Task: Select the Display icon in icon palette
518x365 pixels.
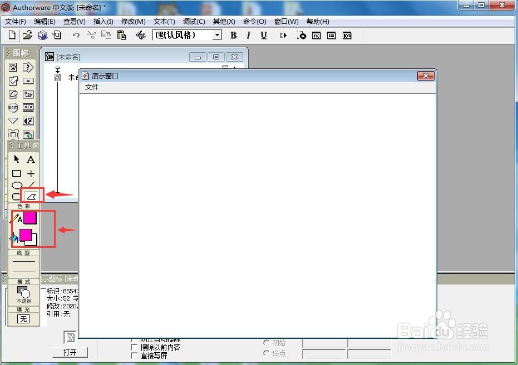Action: tap(13, 67)
